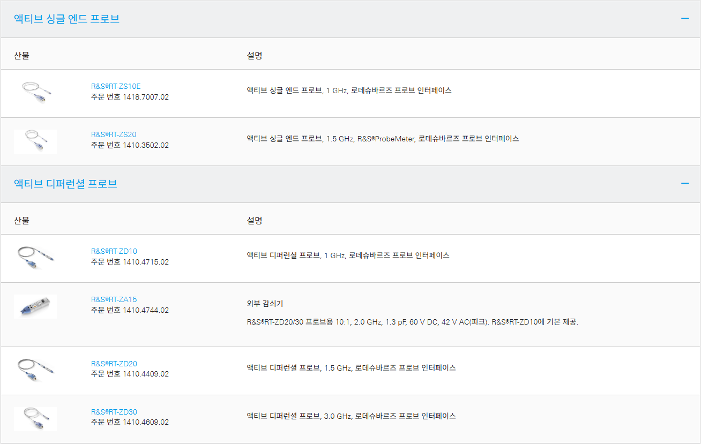Open the R&S®RT-ZD30 product link

114,412
